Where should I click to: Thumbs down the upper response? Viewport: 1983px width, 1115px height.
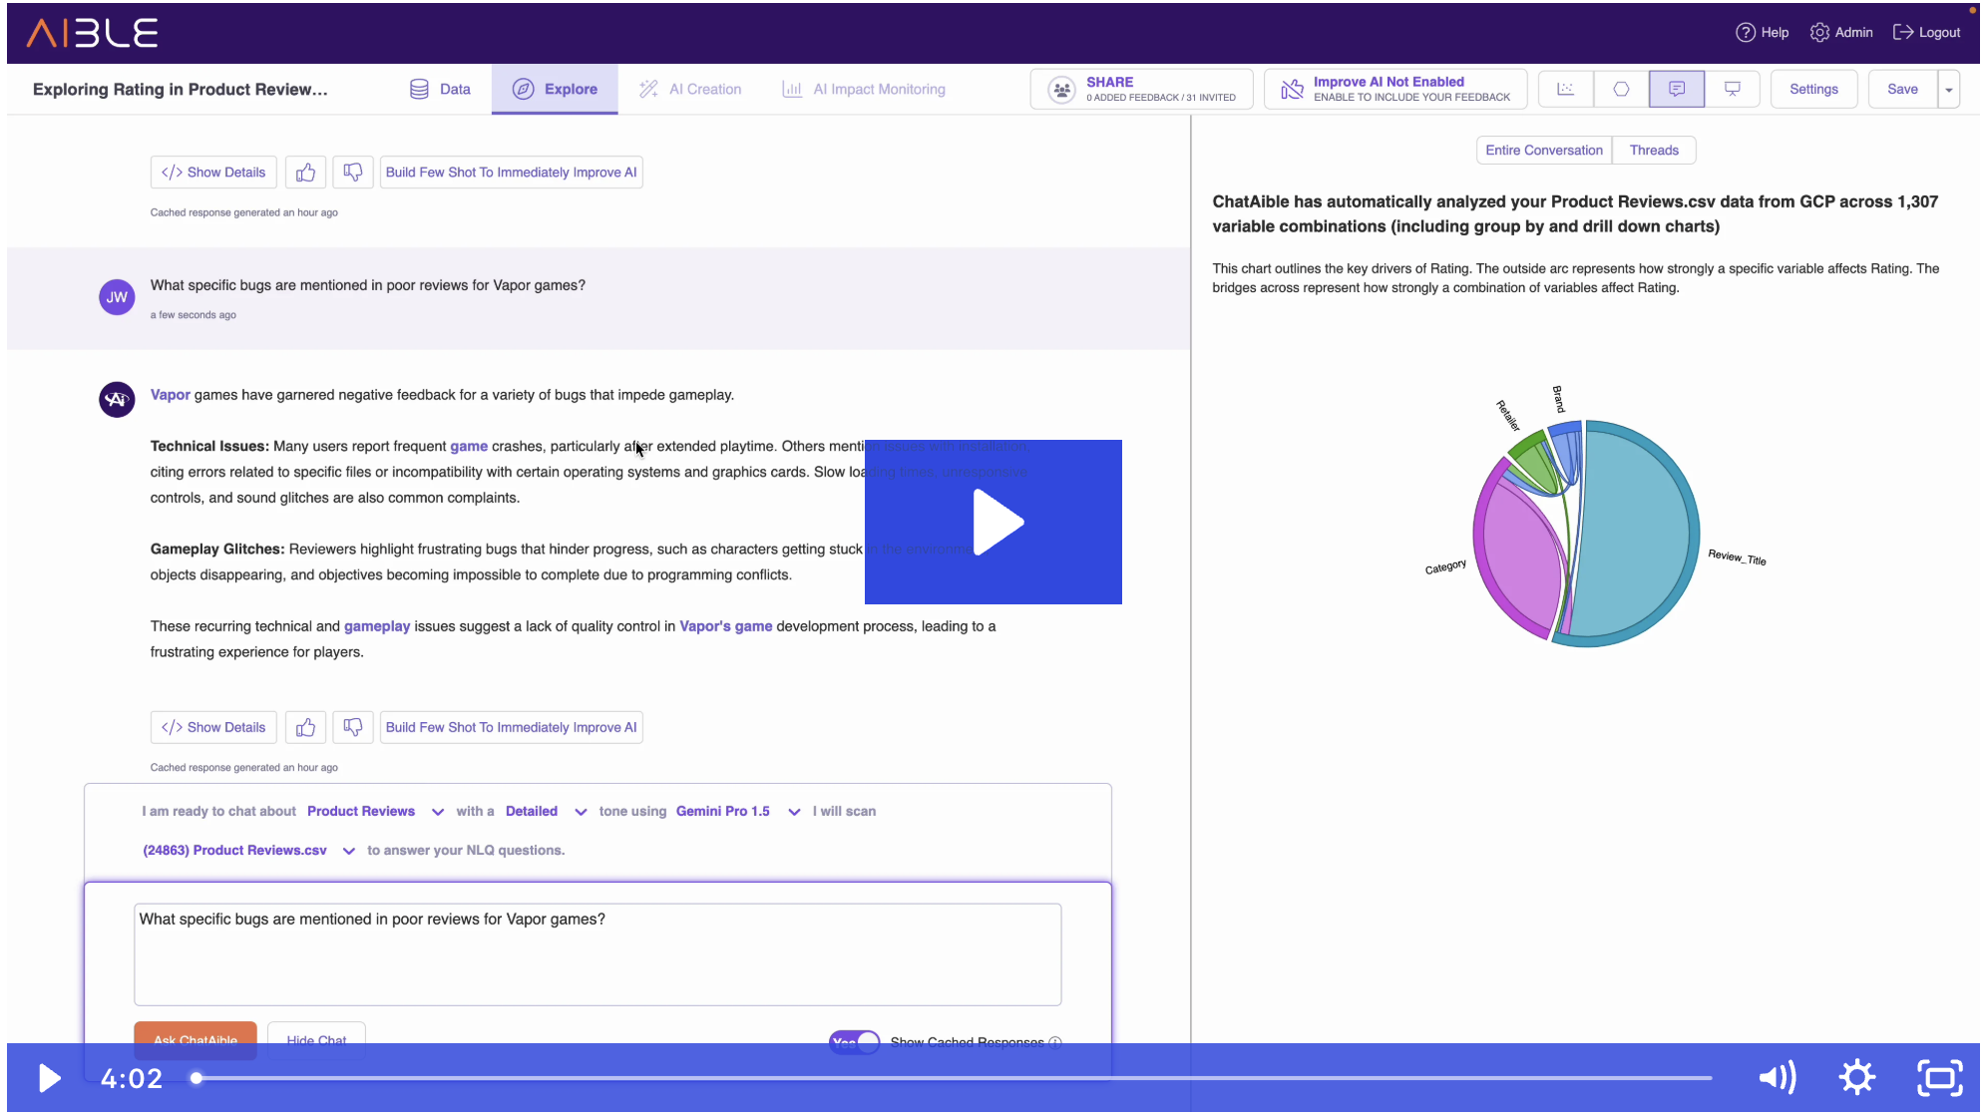[x=353, y=173]
